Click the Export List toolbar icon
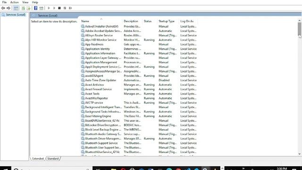This screenshot has height=170, width=302. (28, 8)
